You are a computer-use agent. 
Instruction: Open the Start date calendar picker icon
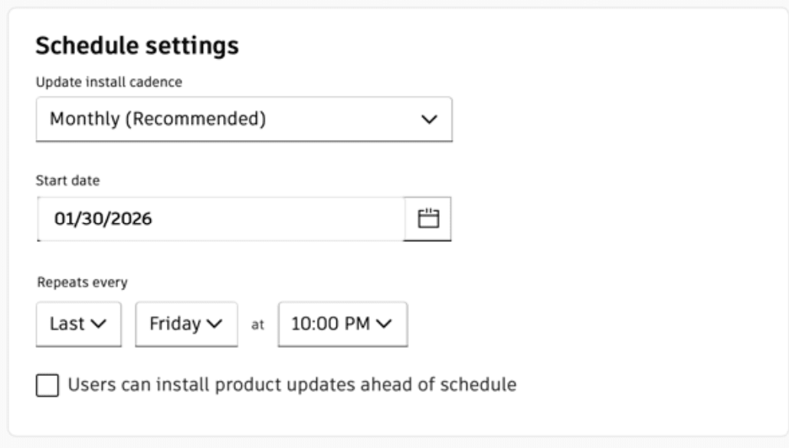(428, 219)
